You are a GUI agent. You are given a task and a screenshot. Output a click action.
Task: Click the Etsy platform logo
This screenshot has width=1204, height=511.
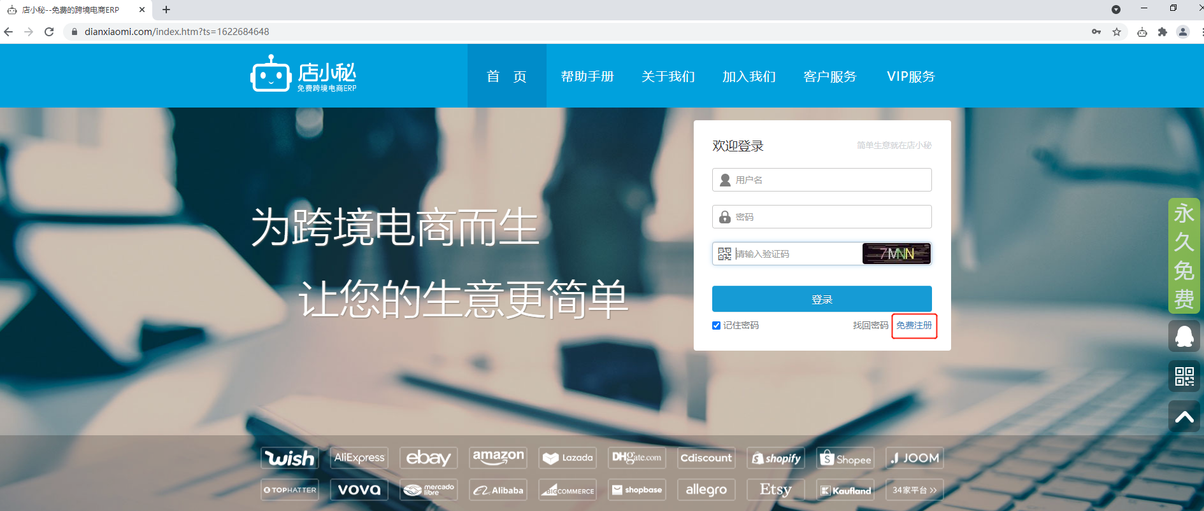coord(776,489)
